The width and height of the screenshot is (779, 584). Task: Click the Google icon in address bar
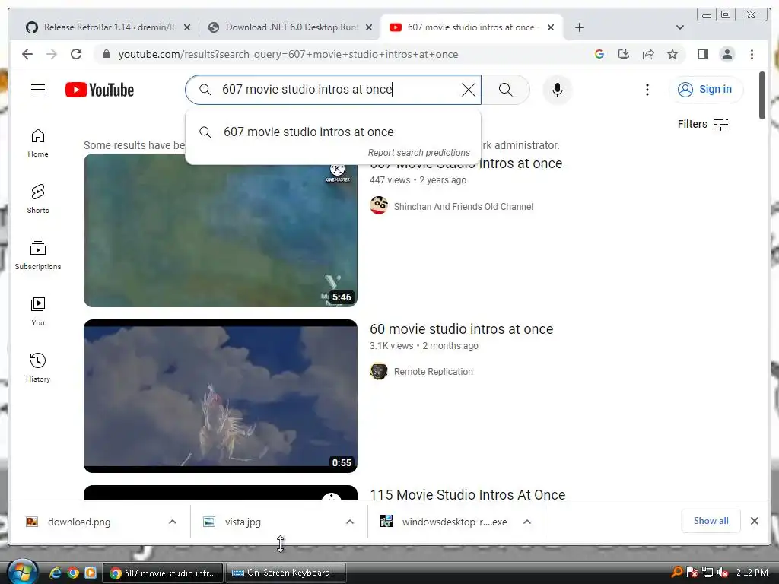click(x=599, y=54)
